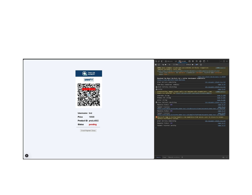
Task: Select the Inspect element tool in DevTools
Action: 156,61
